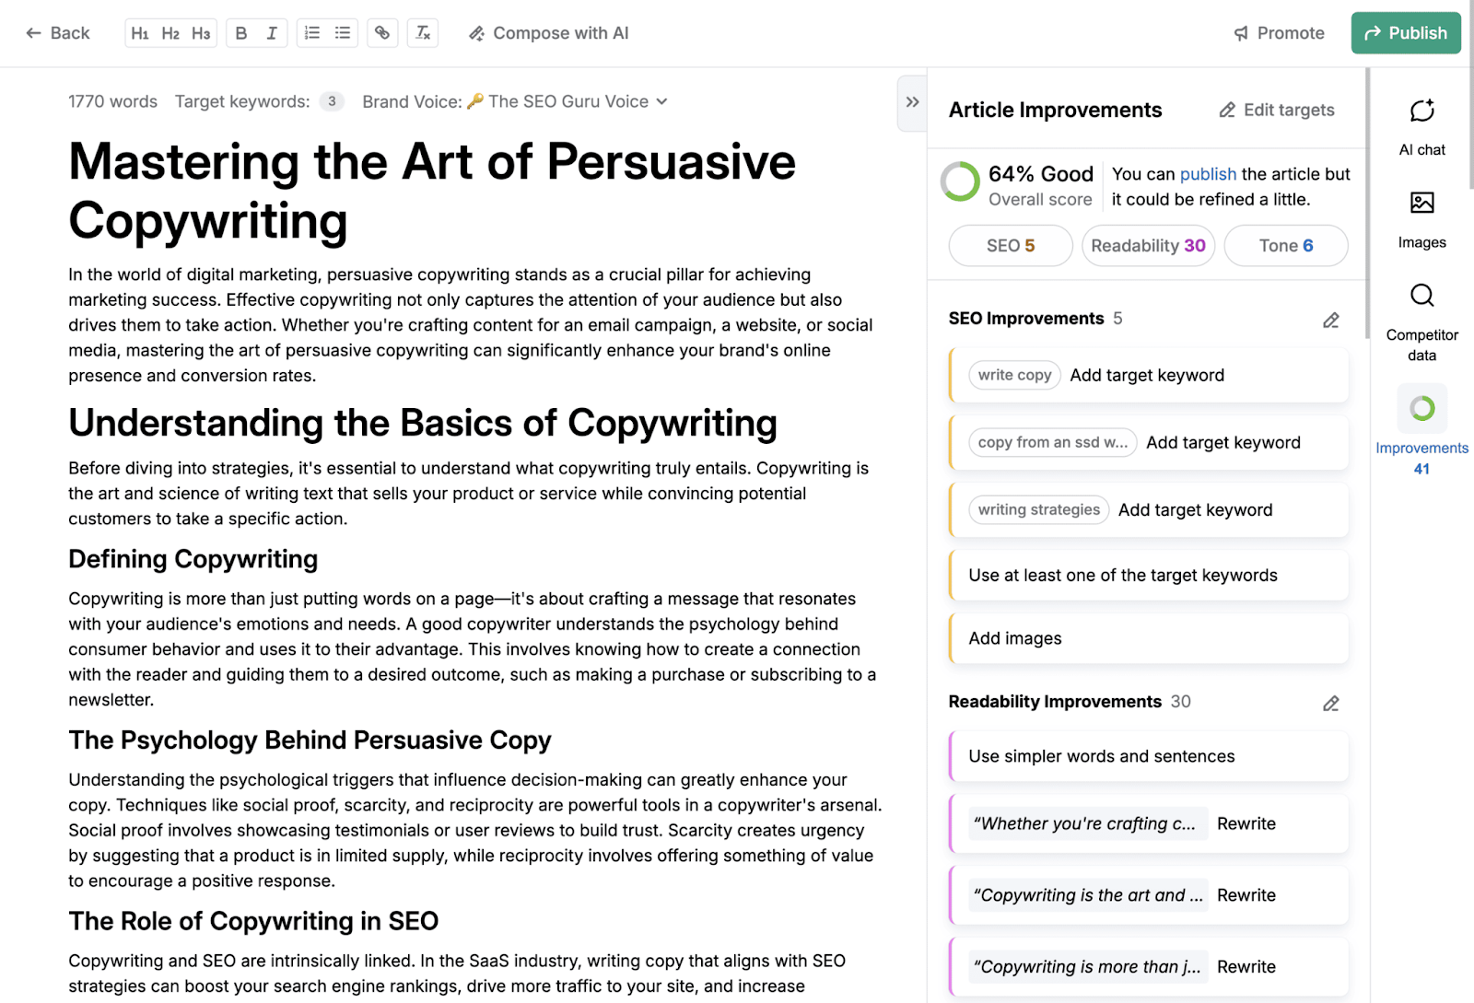
Task: Apply Heading 1 style
Action: tap(140, 32)
